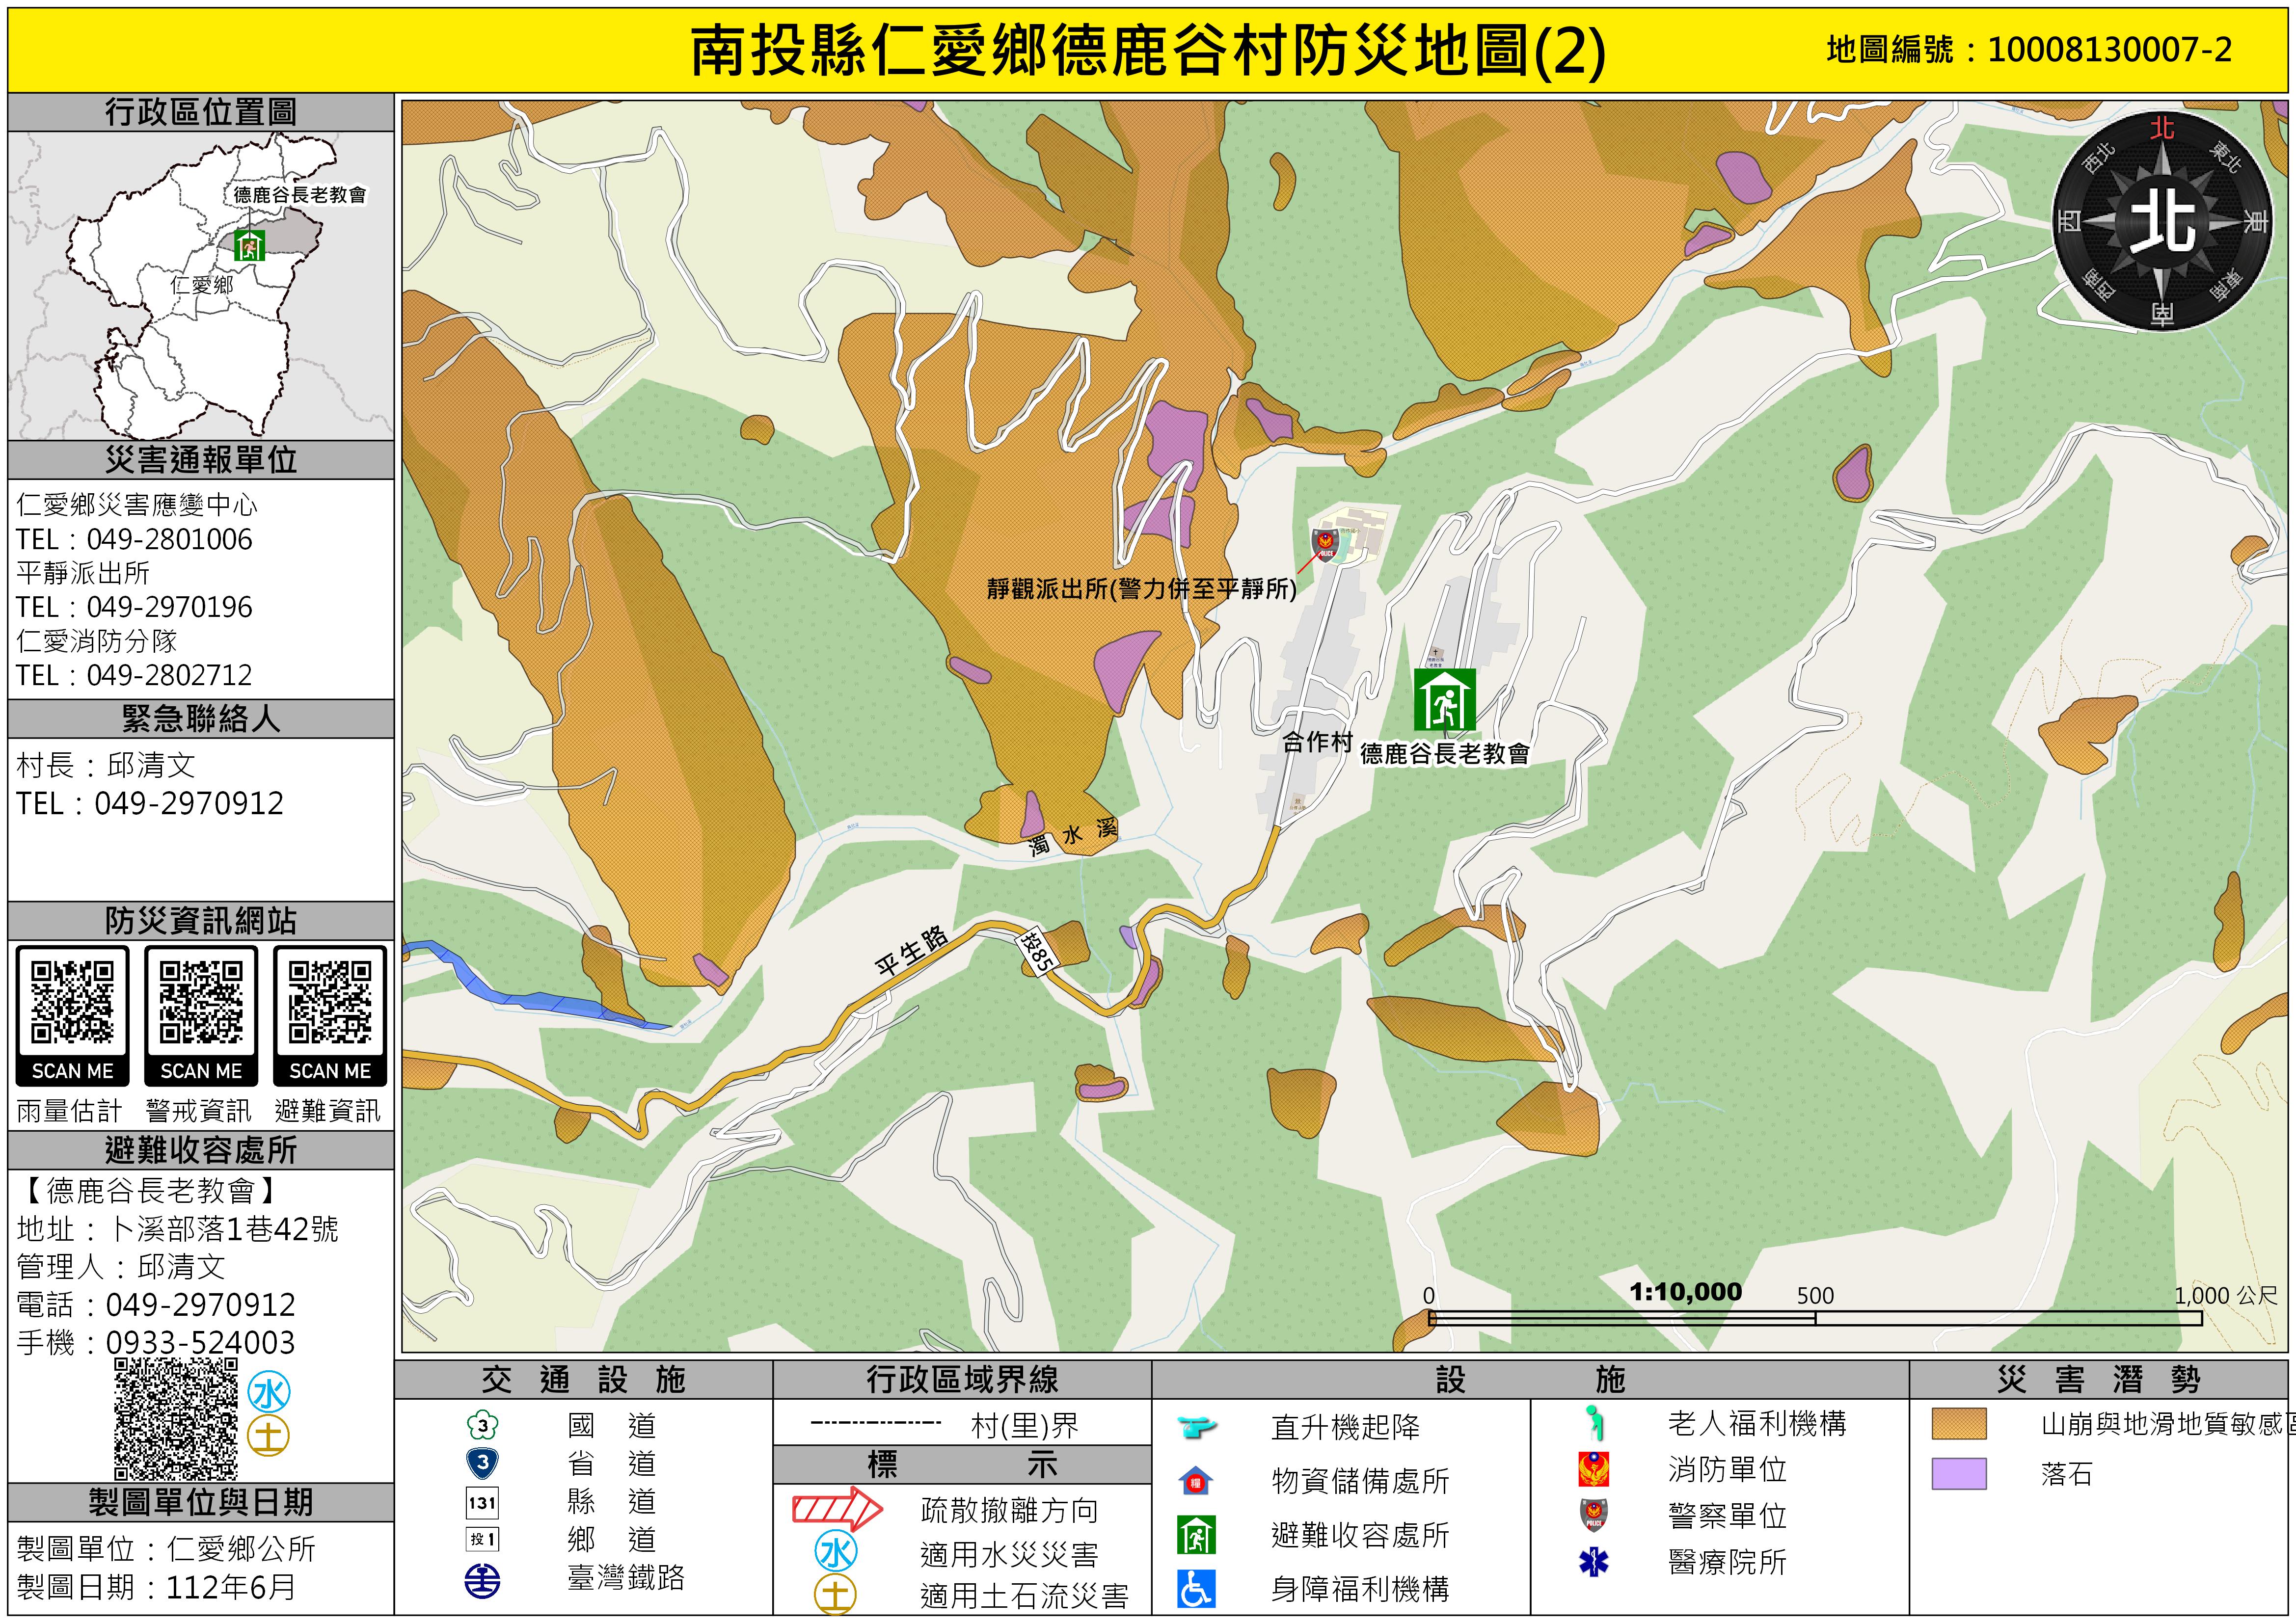Click the disability welfare wheelchair icon
This screenshot has height=1623, width=2296.
[x=1196, y=1589]
